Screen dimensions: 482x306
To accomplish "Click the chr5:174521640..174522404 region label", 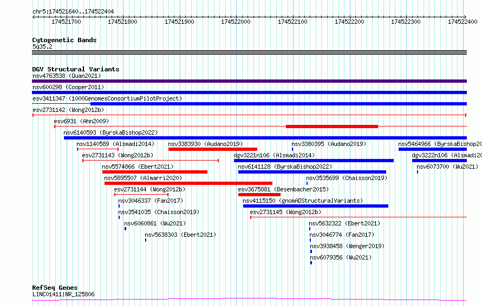I will (x=73, y=11).
